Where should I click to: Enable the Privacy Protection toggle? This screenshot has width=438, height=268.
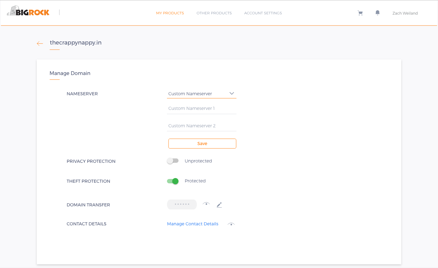pos(173,161)
